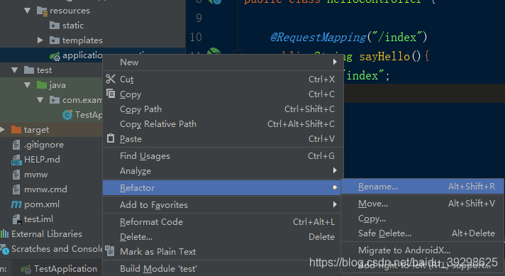The image size is (505, 276).
Task: Click the TestAp class file icon
Action: click(x=67, y=115)
